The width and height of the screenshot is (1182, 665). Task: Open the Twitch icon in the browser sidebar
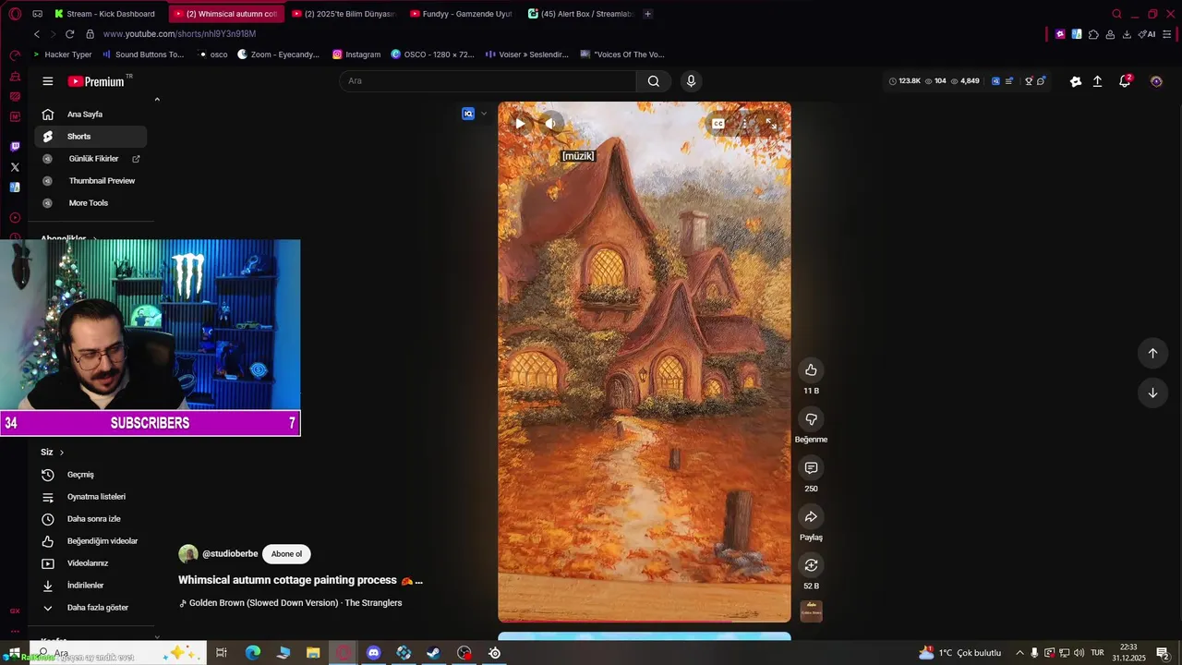(15, 146)
